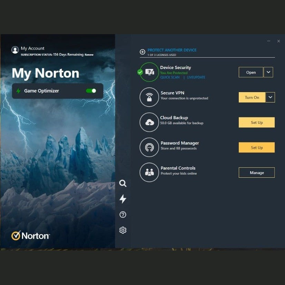Open the settings gear icon
Screen dimensions: 285x285
tap(123, 230)
